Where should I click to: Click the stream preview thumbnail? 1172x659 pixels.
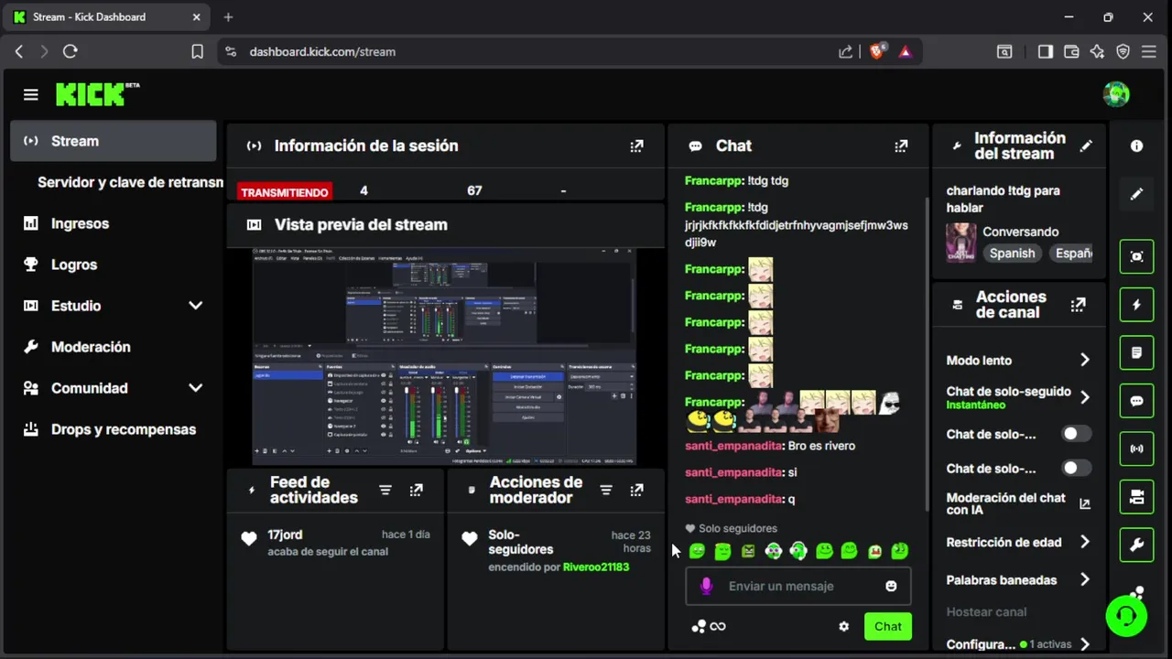pyautogui.click(x=444, y=355)
